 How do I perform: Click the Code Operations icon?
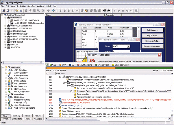point(9,76)
